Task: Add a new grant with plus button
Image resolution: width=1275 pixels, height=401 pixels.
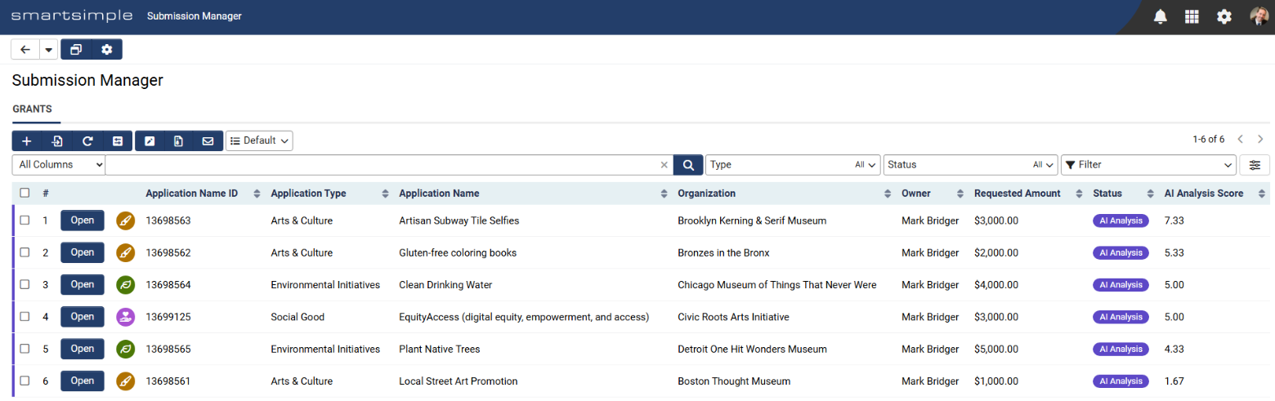Action: click(x=27, y=141)
